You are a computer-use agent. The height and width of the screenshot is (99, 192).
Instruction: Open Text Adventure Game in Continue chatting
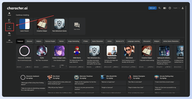[59, 26]
